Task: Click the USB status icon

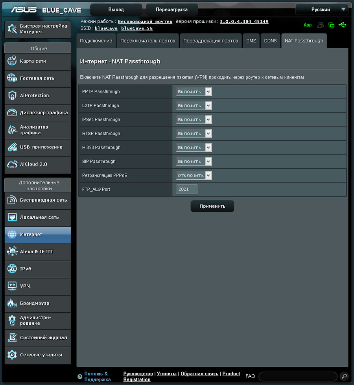Action: [342, 25]
